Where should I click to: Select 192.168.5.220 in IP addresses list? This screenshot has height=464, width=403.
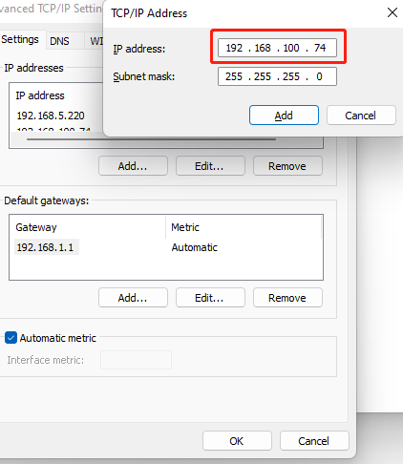pos(51,116)
